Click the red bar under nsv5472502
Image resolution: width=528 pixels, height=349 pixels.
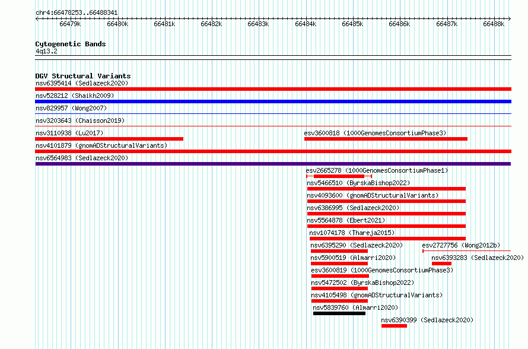339,288
